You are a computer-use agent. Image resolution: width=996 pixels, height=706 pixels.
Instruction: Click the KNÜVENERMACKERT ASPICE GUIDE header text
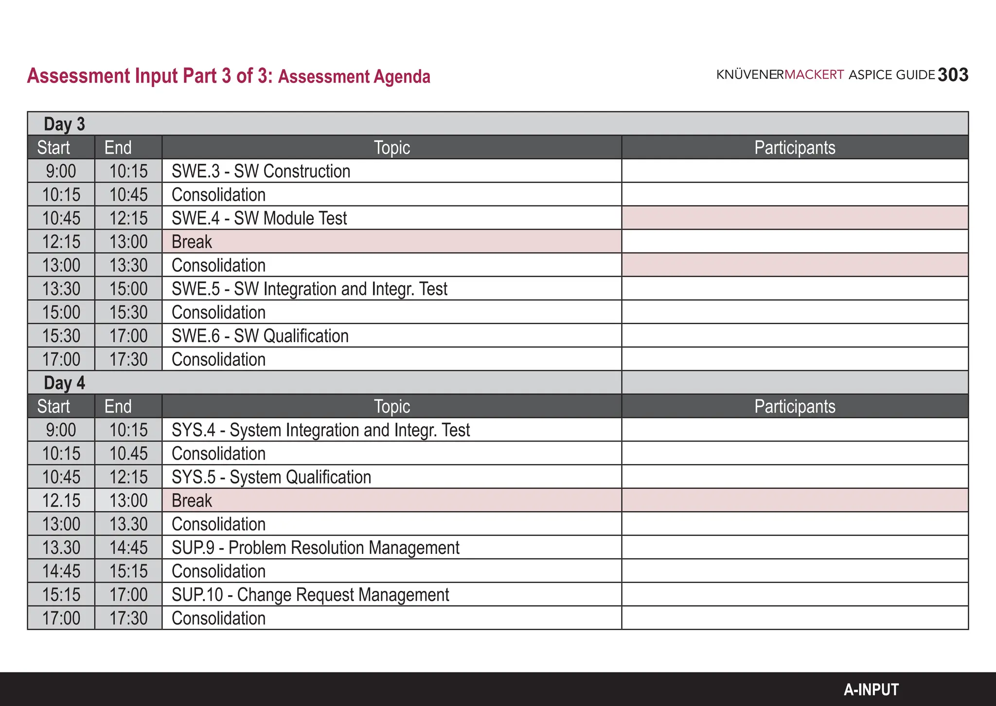pyautogui.click(x=825, y=75)
